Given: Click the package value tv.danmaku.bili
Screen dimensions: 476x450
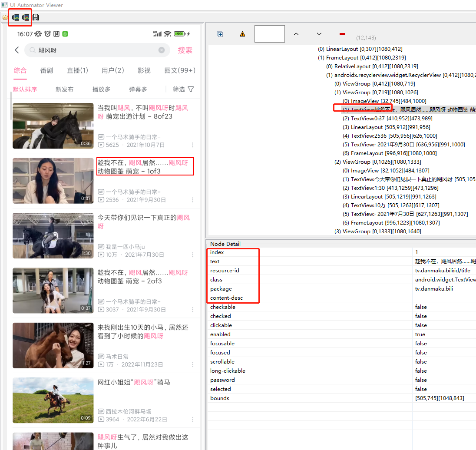Looking at the screenshot, I should tap(434, 288).
